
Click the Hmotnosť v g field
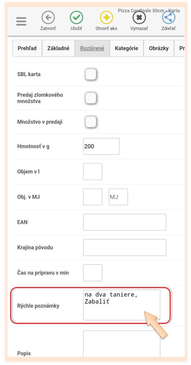pos(101,146)
